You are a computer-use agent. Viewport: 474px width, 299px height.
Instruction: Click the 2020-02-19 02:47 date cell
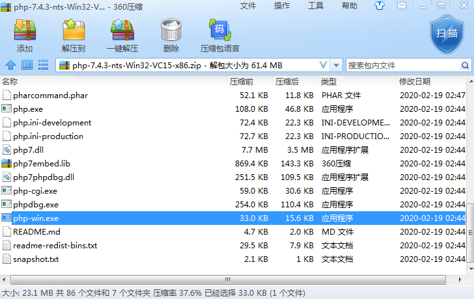coord(432,95)
